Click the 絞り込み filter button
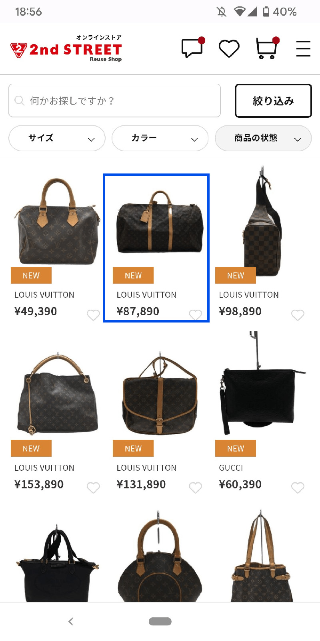The image size is (320, 641). (x=273, y=101)
